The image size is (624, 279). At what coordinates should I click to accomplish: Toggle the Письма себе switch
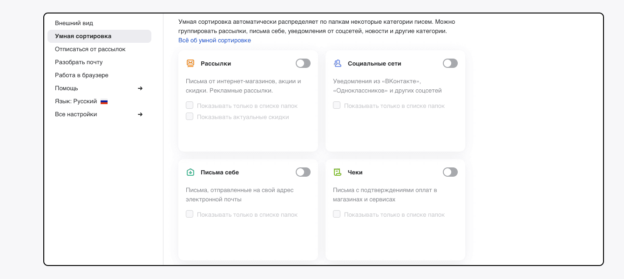point(303,172)
